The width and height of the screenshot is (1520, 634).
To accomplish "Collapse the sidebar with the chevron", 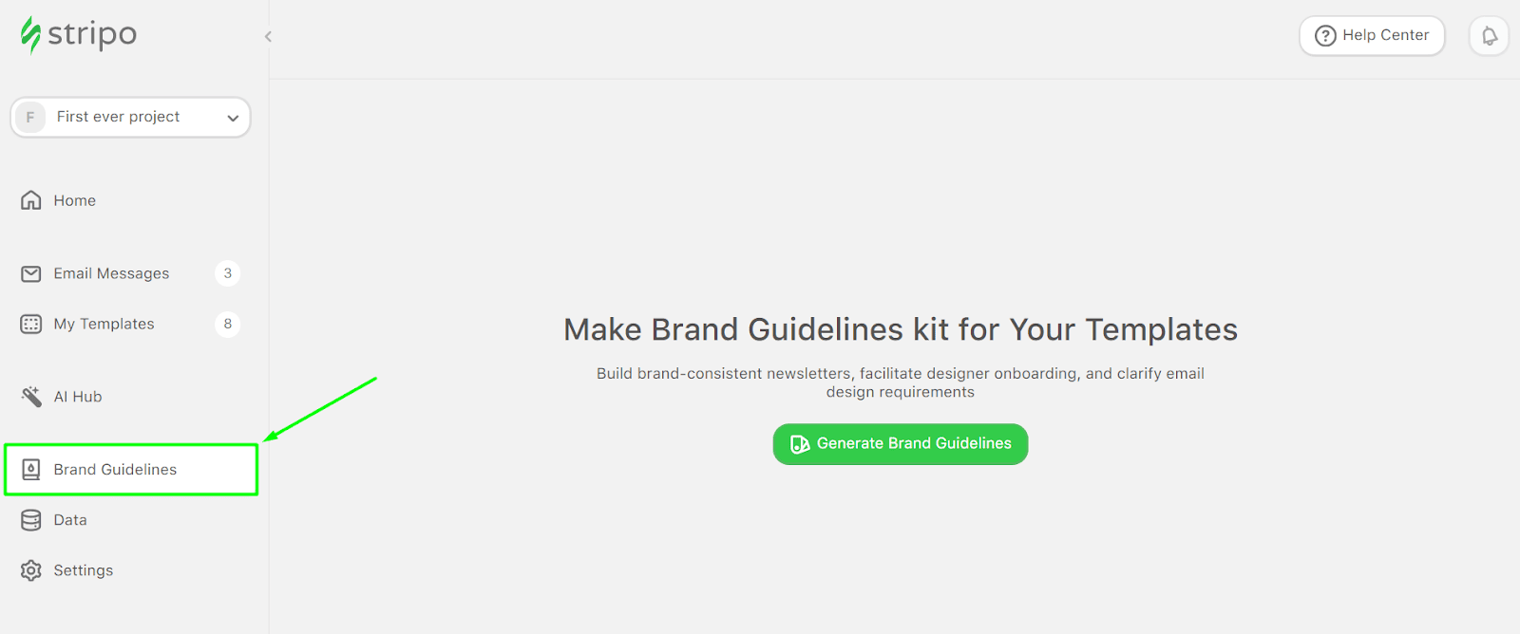I will click(x=267, y=36).
